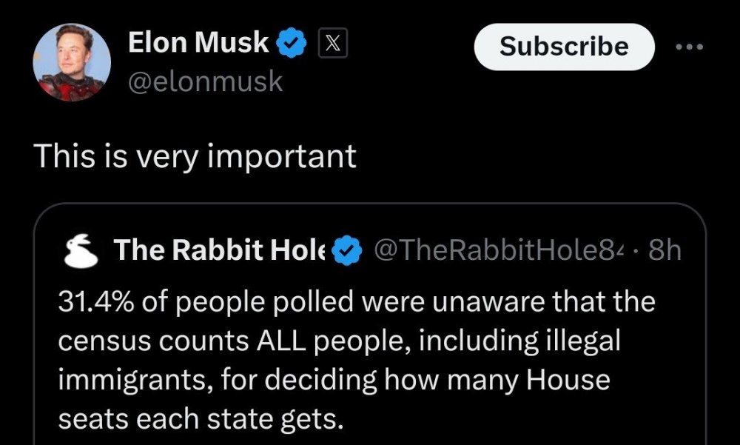Image resolution: width=740 pixels, height=445 pixels.
Task: Click the Subscribe button for Elon Musk
Action: 564,47
